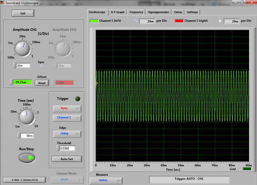Click the offset Reset button

(41, 82)
